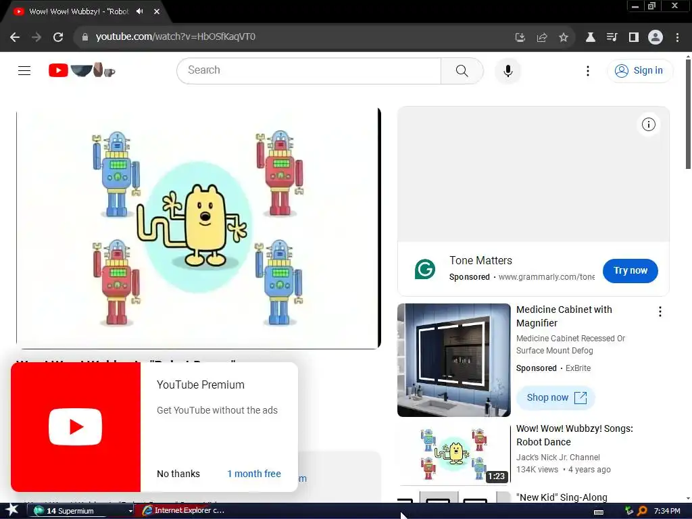Click the Sign in button

(x=640, y=70)
